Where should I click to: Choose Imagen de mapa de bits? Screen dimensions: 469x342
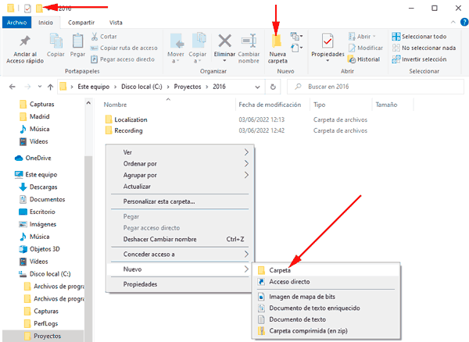pos(326,297)
